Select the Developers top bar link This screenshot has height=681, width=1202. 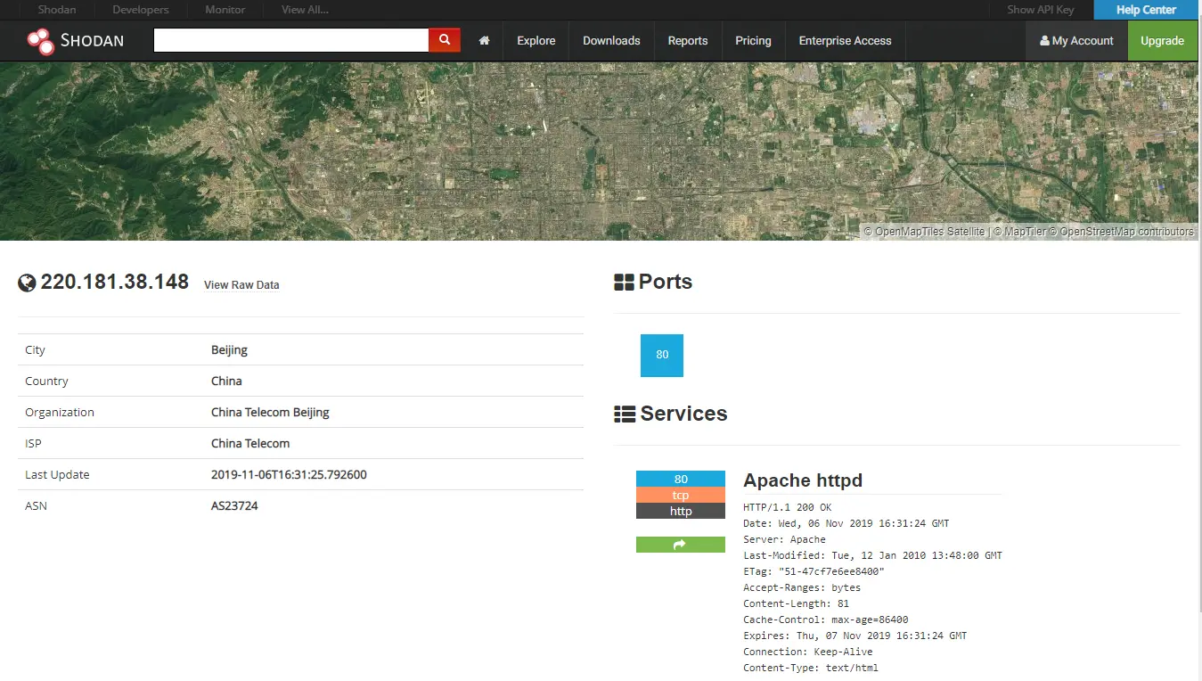tap(141, 10)
